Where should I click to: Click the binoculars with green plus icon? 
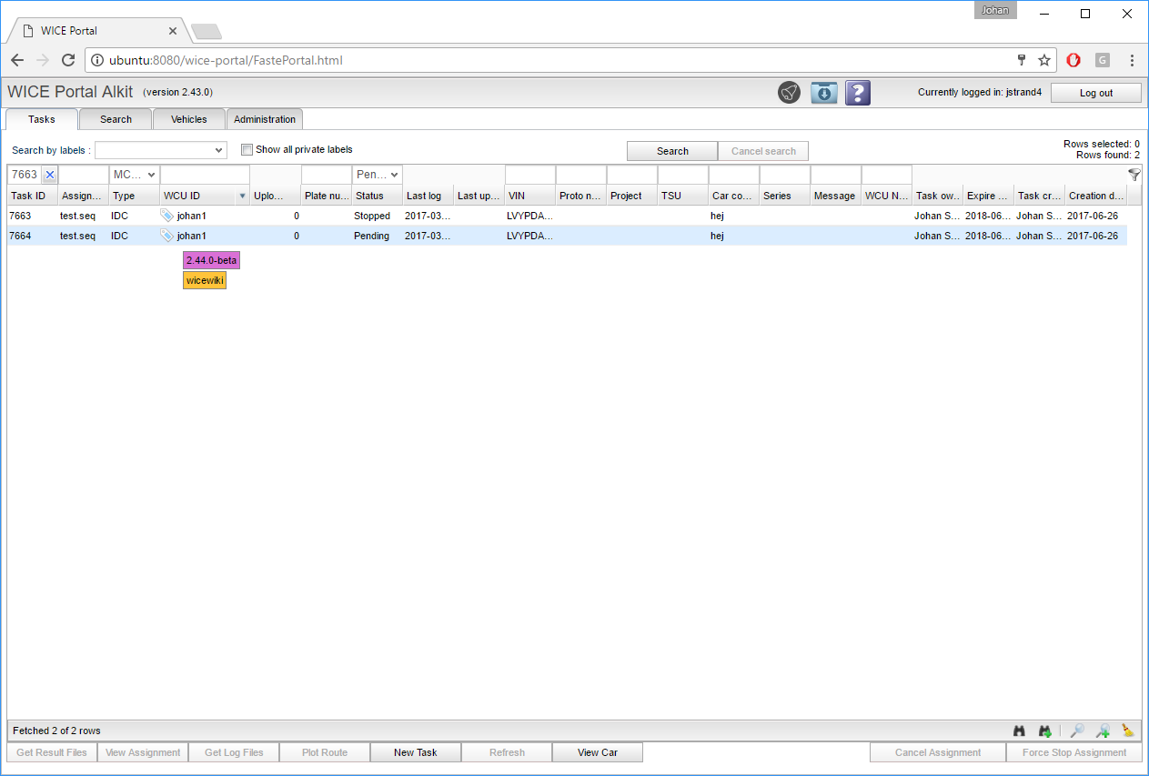[1045, 731]
